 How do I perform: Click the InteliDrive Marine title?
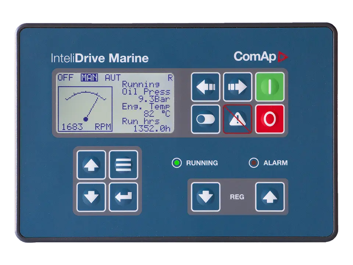click(x=100, y=58)
